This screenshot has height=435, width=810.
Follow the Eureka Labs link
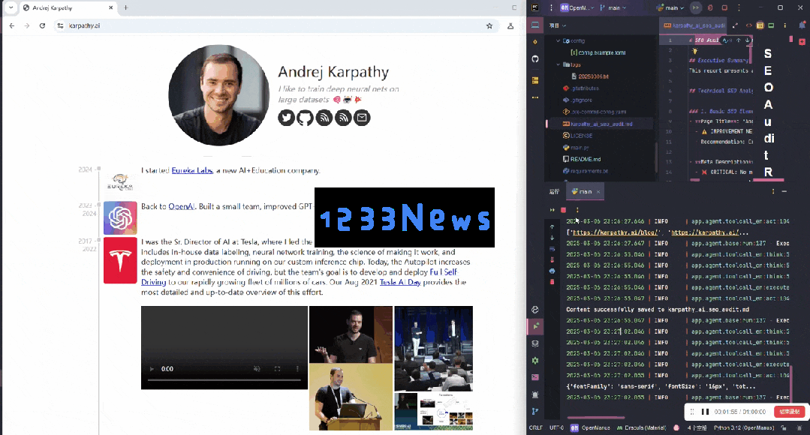192,170
